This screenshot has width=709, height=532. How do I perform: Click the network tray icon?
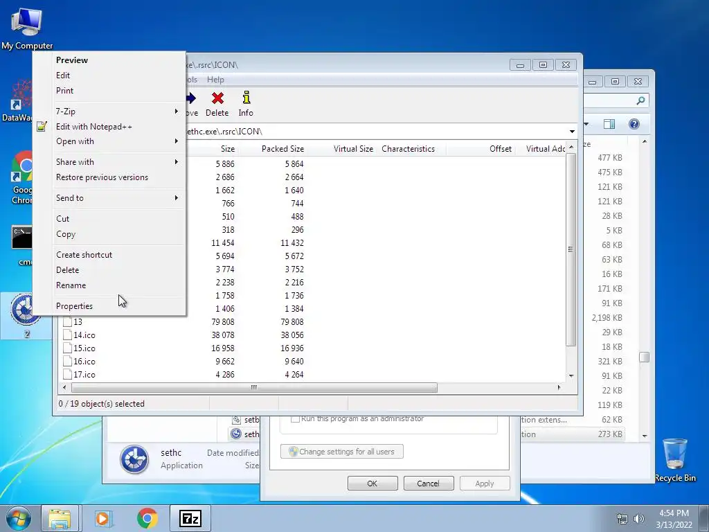(622, 519)
